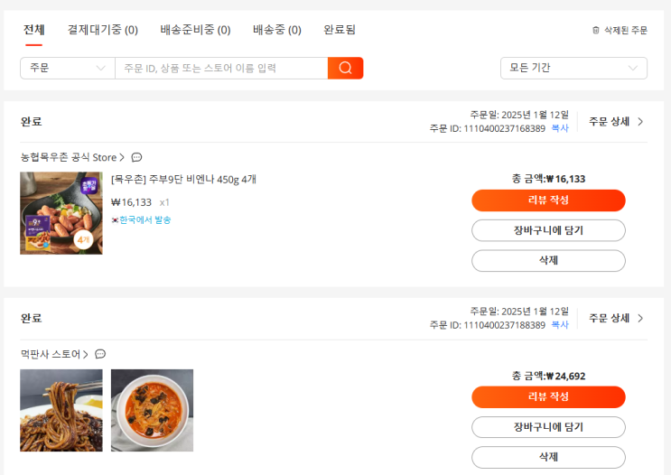The width and height of the screenshot is (671, 475).
Task: Switch to 결제대기중 (0) tab
Action: click(x=103, y=30)
